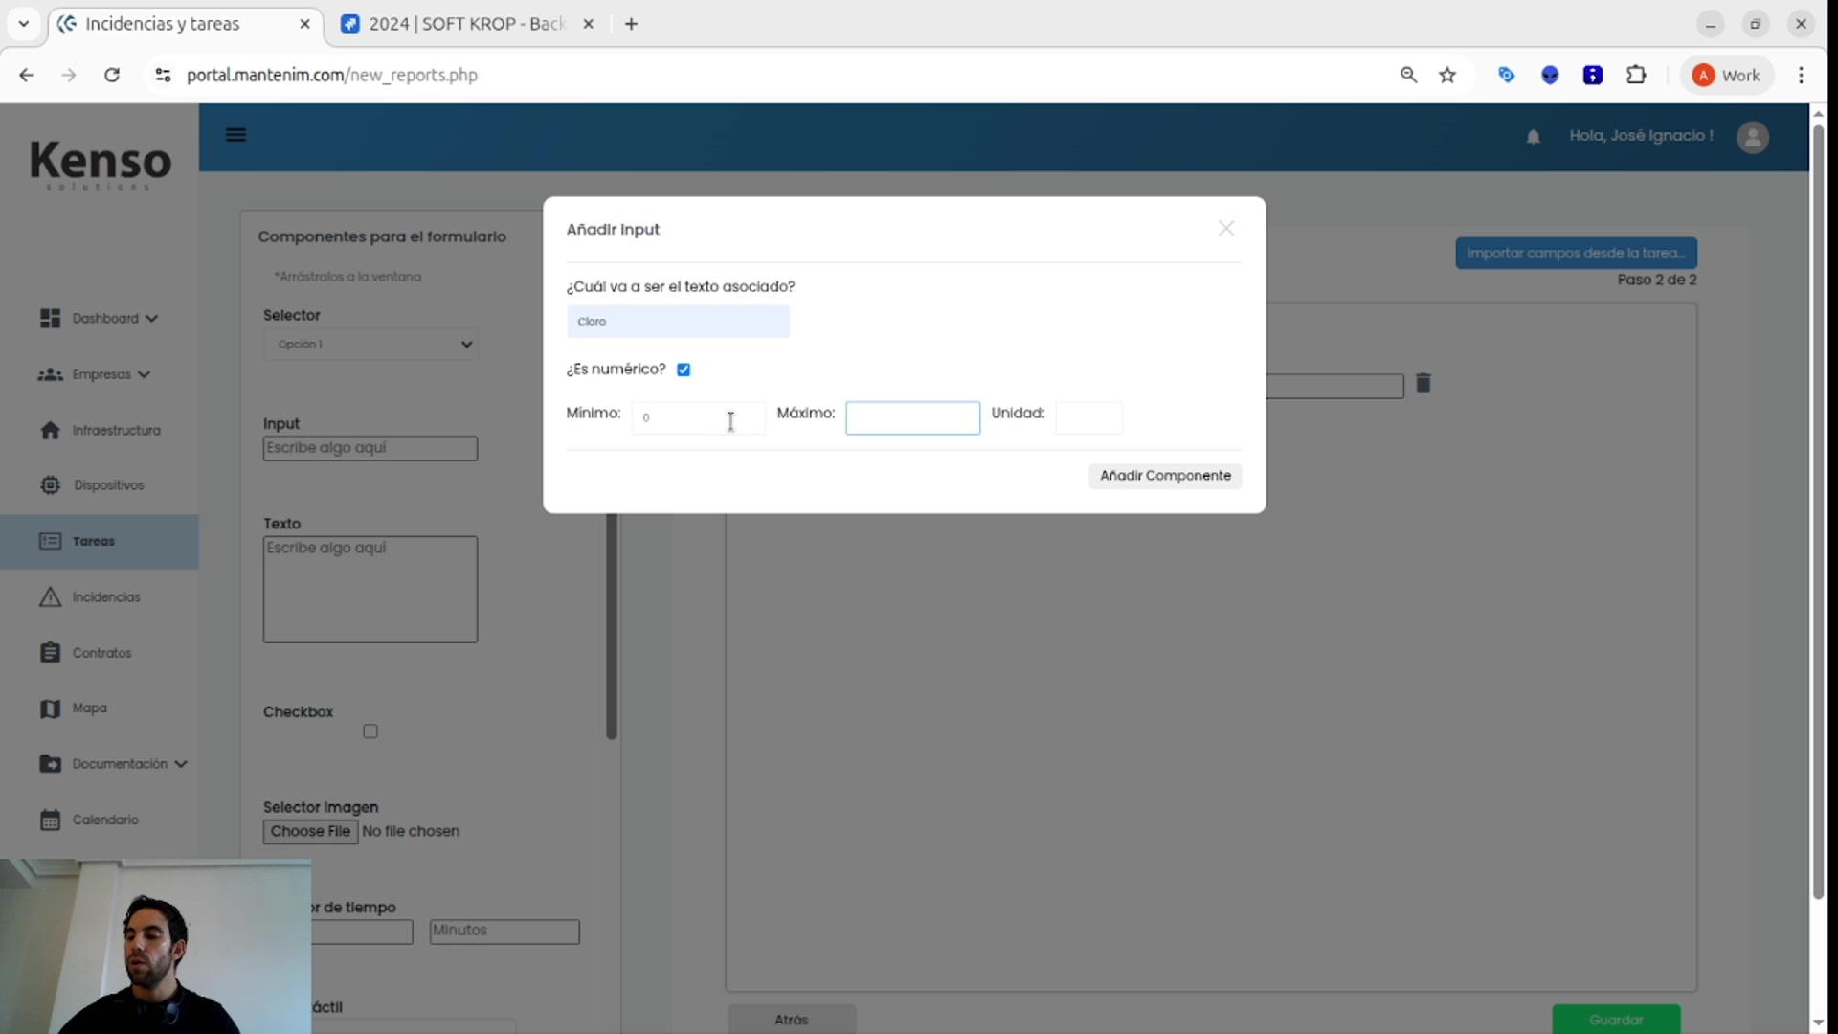This screenshot has height=1034, width=1838.
Task: Expand the Dashboard menu chevron
Action: 152,319
